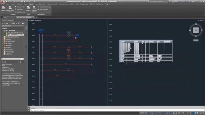The image size is (205, 115).
Task: Open status bar customization menu icon
Action: tap(203, 113)
